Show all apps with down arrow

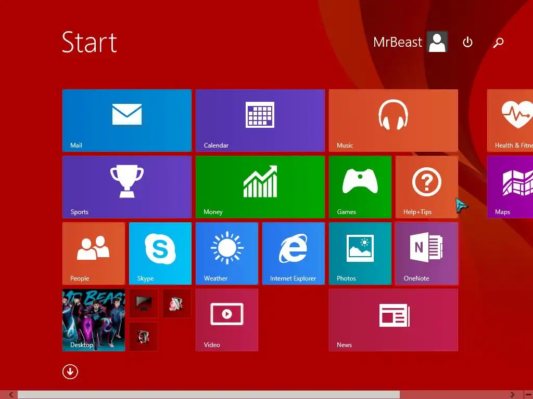[70, 372]
